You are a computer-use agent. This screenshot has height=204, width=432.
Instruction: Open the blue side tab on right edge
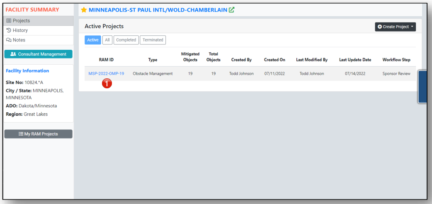423,87
